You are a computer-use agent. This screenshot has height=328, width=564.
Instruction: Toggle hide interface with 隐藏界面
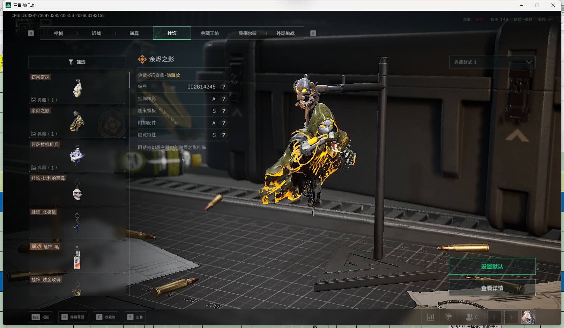coord(73,317)
